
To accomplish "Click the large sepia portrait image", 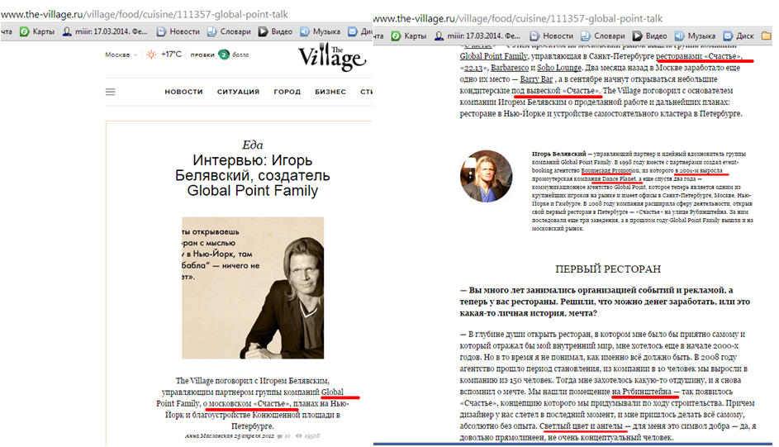I will (x=253, y=288).
